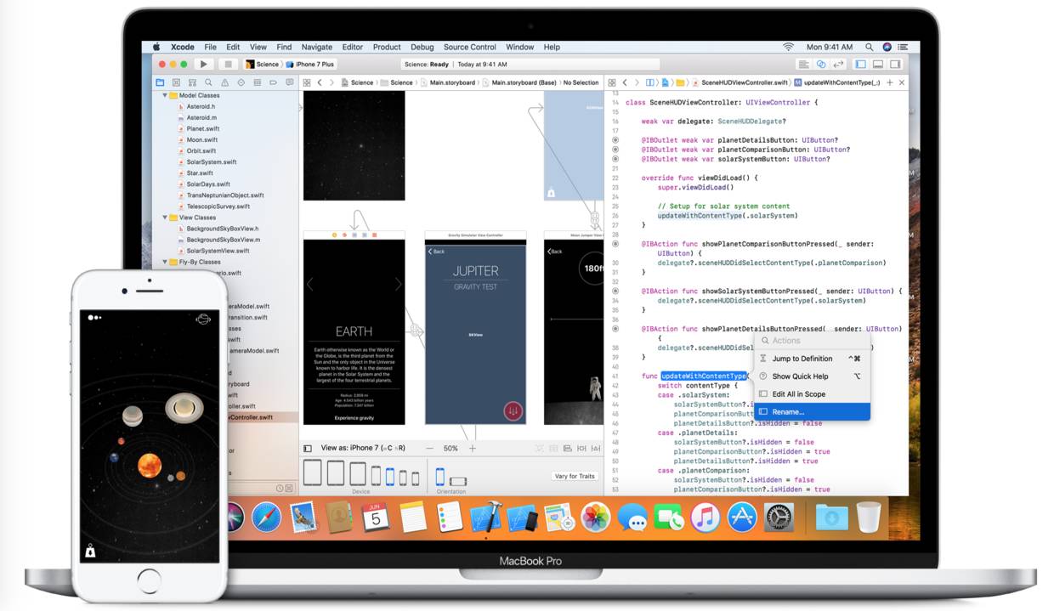Image resolution: width=1054 pixels, height=611 pixels.
Task: Open the updateWithContentType(_:) method jump menu
Action: point(836,82)
